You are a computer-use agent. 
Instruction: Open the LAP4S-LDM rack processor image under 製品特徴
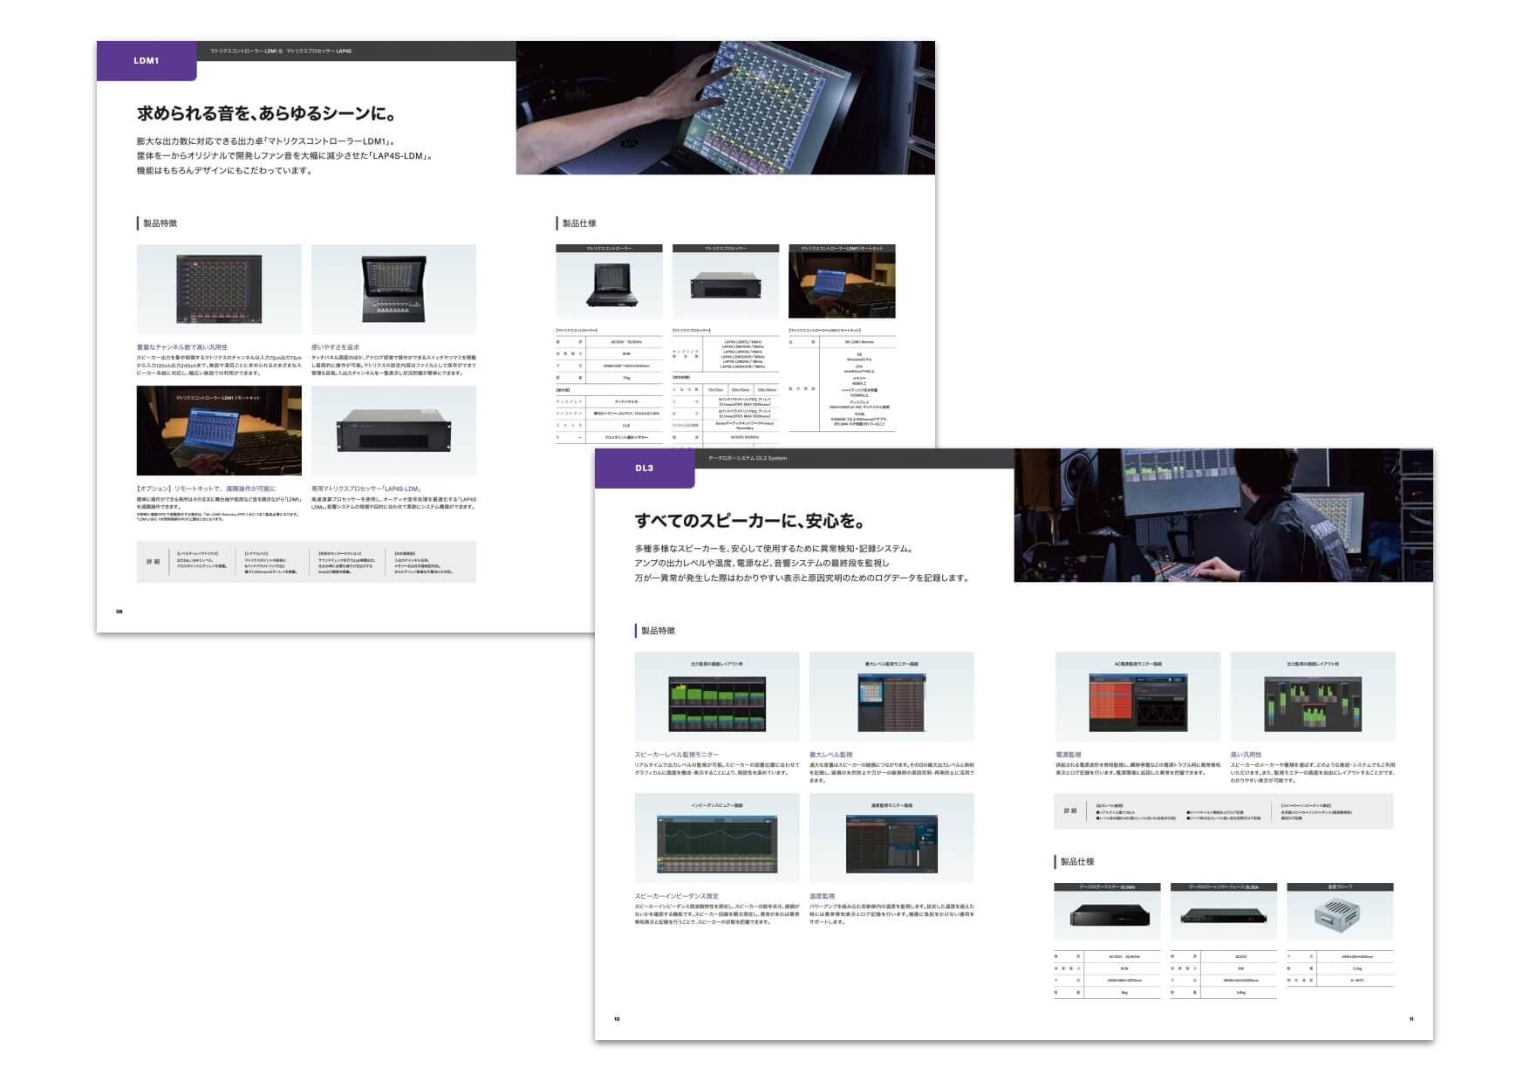393,431
